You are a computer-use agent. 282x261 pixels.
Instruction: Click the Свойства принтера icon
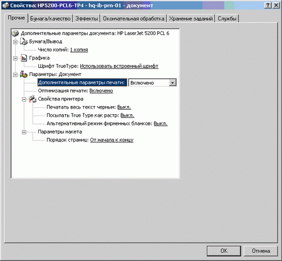(x=33, y=99)
